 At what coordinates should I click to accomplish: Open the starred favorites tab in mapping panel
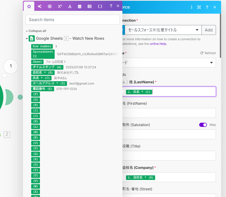(29, 6)
